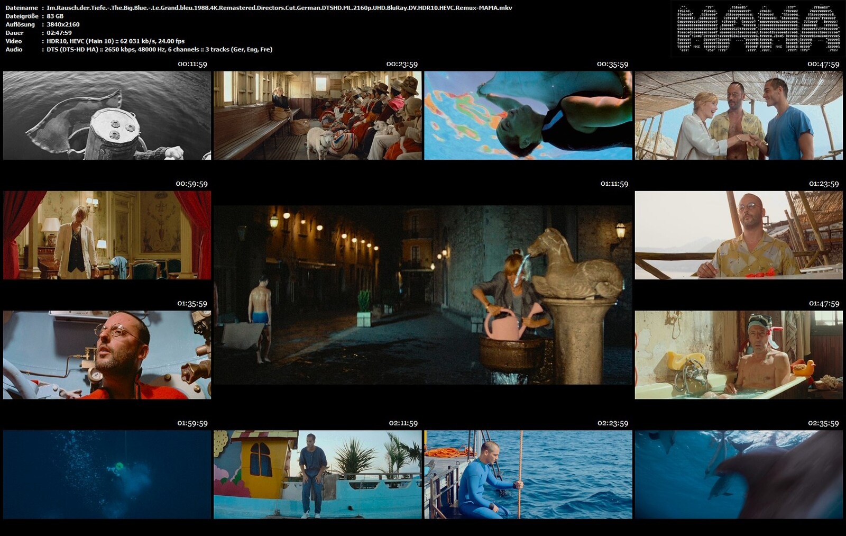Click the 00:59:59 timestamp
Image resolution: width=846 pixels, height=536 pixels.
191,184
